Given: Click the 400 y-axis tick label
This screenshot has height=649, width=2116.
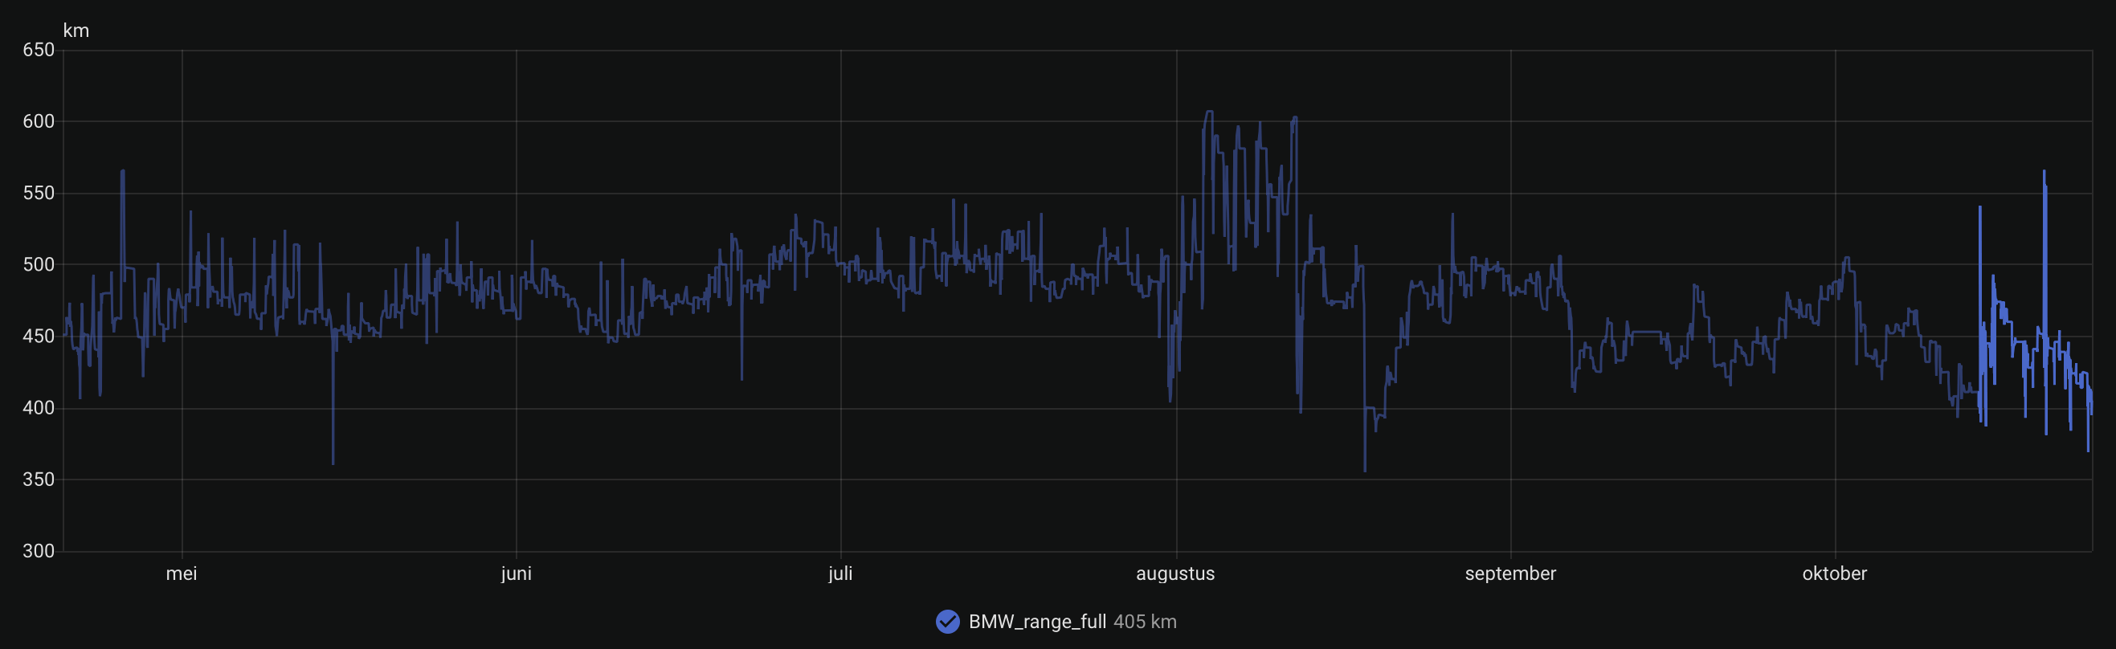Looking at the screenshot, I should 39,407.
